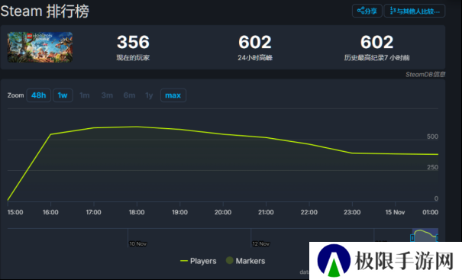Viewport: 462px width, 280px height.
Task: Select the 1w zoom range
Action: [x=63, y=95]
